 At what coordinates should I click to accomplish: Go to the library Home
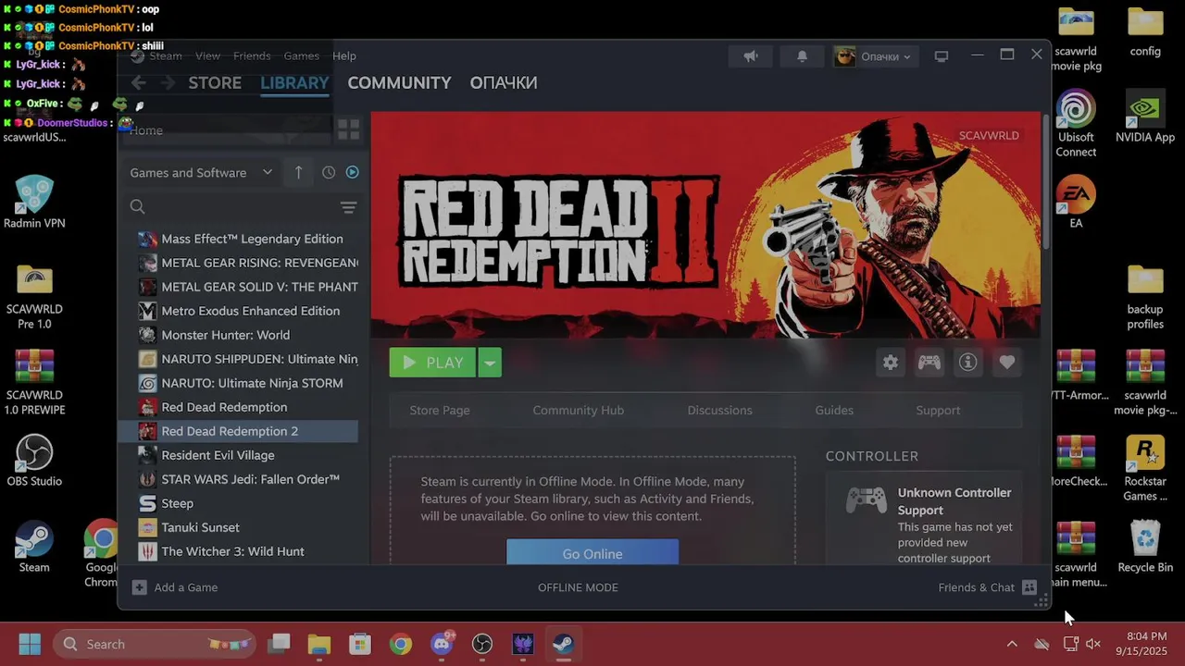point(225,129)
